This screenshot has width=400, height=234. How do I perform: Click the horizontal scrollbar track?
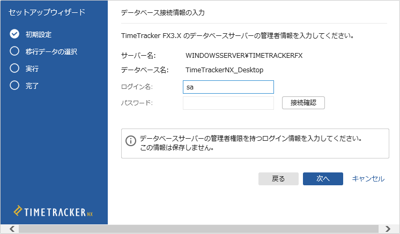[x=198, y=229]
